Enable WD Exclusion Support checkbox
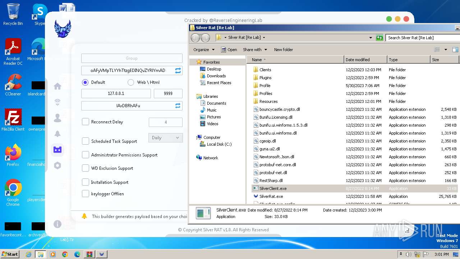 (x=86, y=168)
